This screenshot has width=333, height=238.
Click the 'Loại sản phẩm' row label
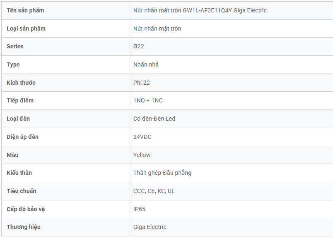click(x=26, y=29)
